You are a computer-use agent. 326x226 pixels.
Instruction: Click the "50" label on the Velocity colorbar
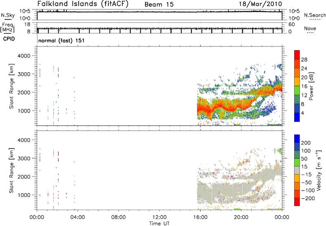pos(304,159)
